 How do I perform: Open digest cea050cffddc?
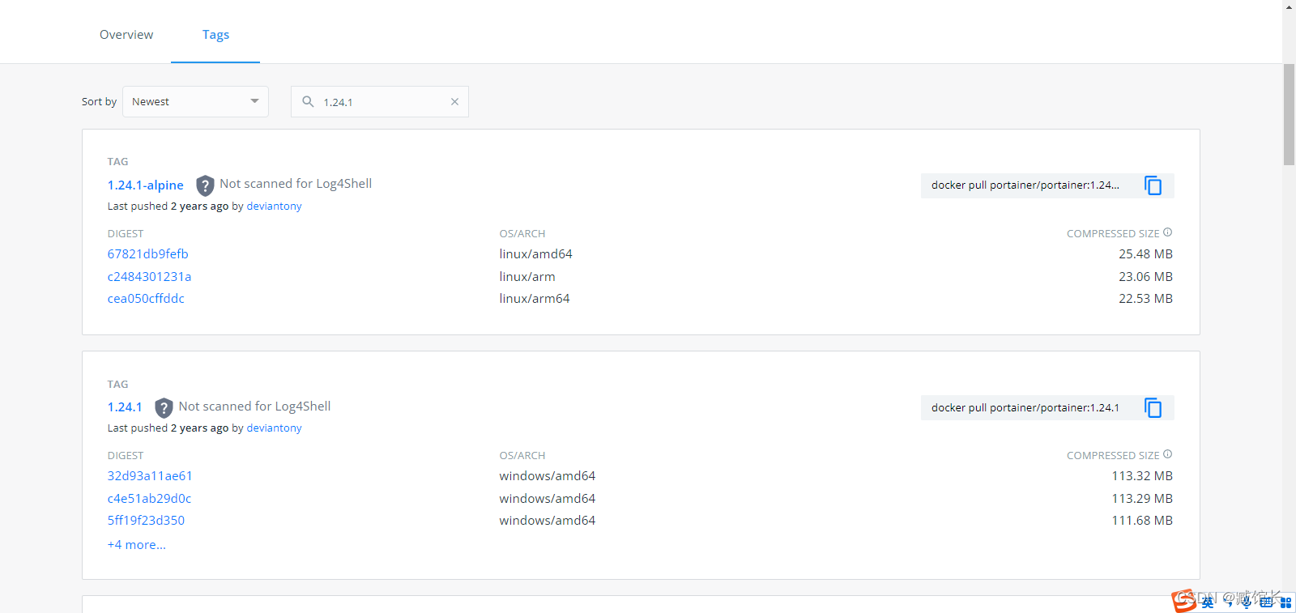tap(146, 299)
